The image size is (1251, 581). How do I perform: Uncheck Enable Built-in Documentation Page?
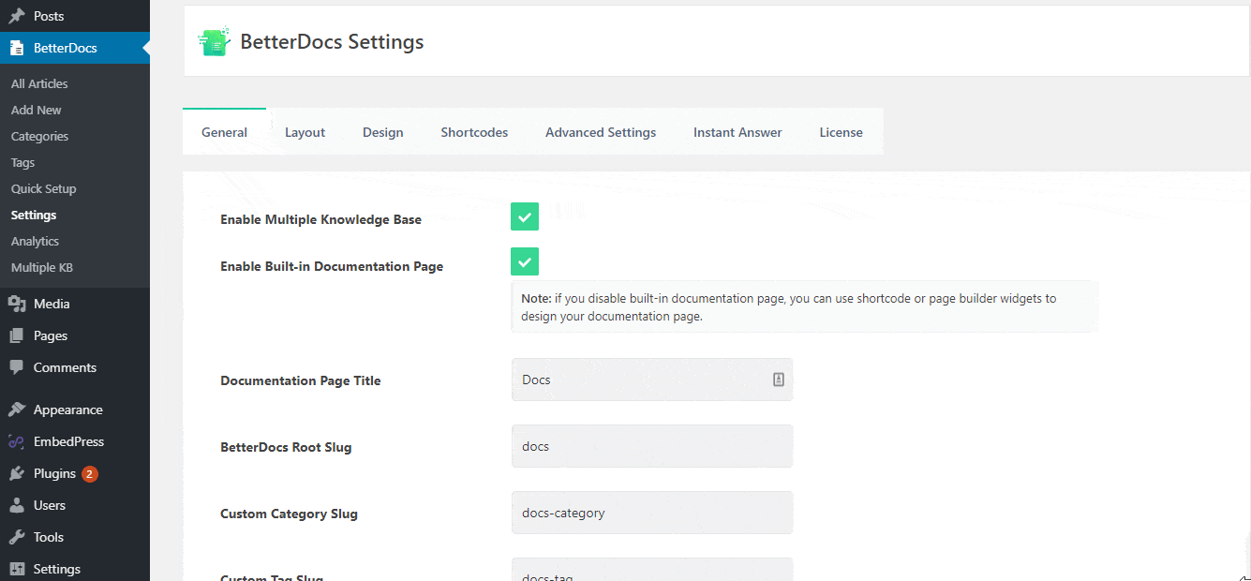(x=525, y=261)
